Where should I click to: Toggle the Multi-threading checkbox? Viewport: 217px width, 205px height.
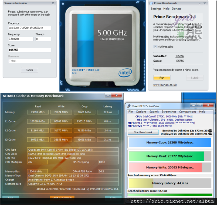(155, 47)
